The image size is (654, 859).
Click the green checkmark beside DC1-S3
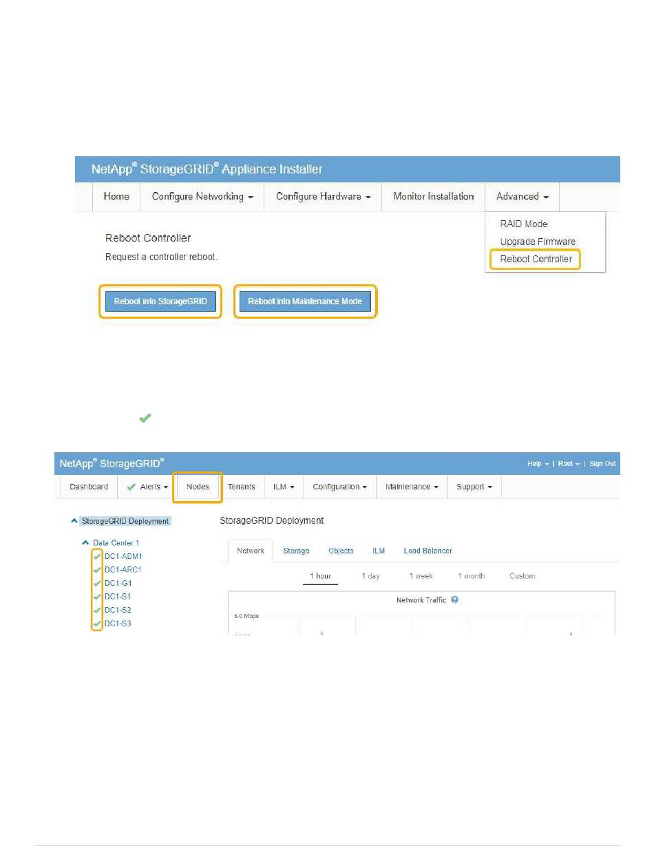(97, 624)
